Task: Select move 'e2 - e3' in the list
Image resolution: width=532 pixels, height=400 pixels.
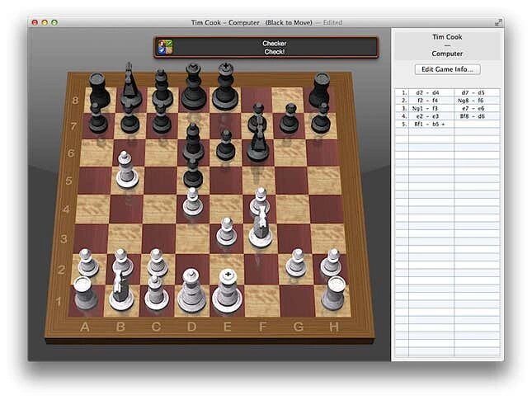Action: coord(427,116)
